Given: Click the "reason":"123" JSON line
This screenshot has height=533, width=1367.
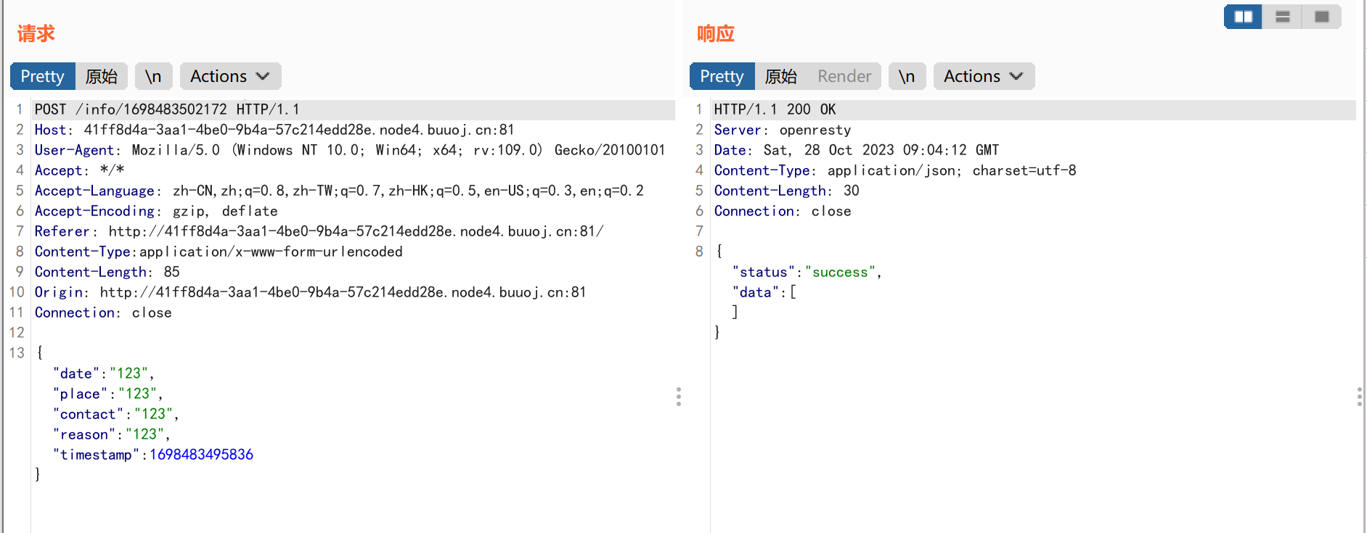Looking at the screenshot, I should coord(111,434).
